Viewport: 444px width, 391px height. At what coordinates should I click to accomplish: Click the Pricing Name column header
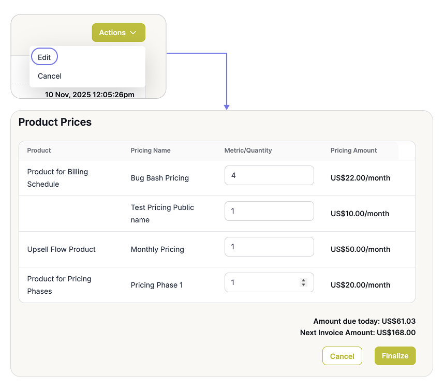pos(151,151)
